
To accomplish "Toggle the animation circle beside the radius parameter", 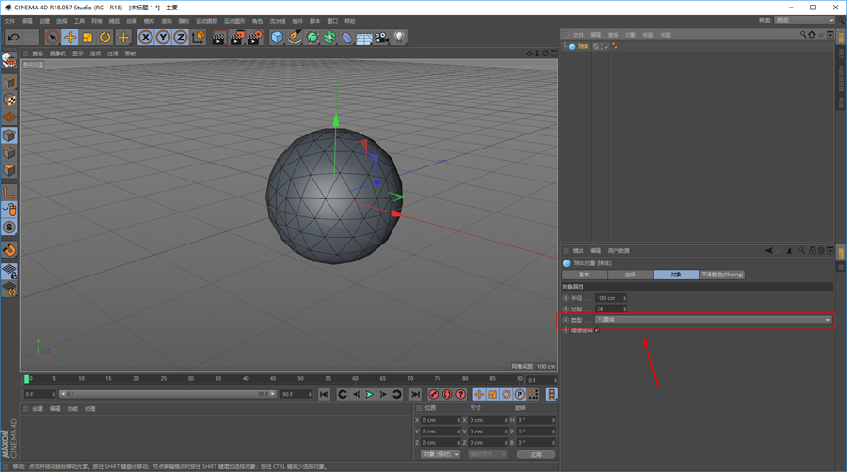I will [566, 298].
